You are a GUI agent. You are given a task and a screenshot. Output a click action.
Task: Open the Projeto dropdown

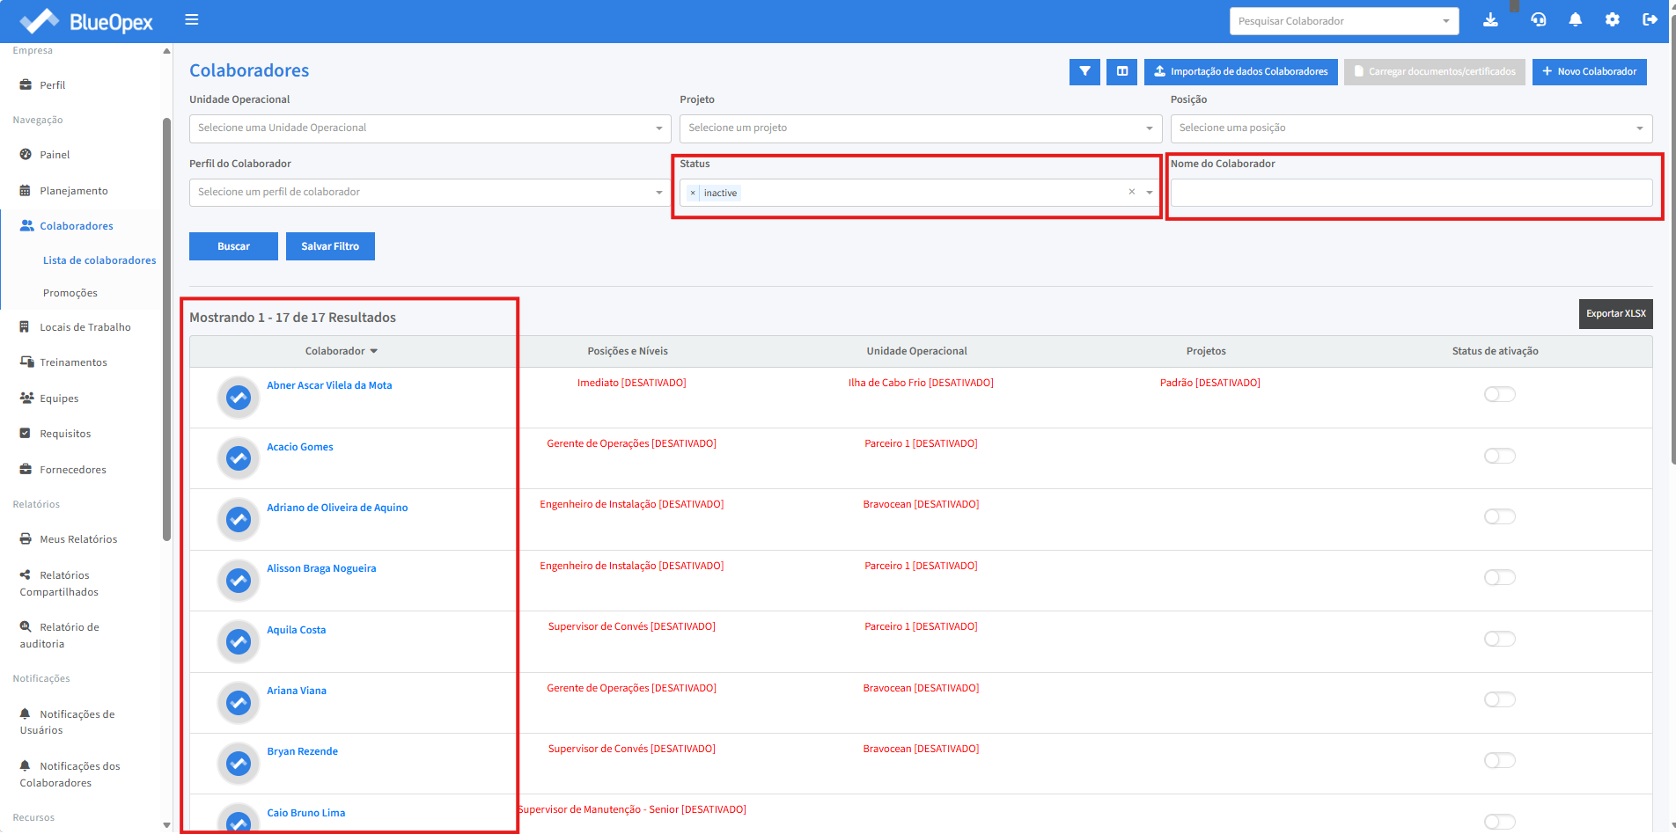coord(921,128)
